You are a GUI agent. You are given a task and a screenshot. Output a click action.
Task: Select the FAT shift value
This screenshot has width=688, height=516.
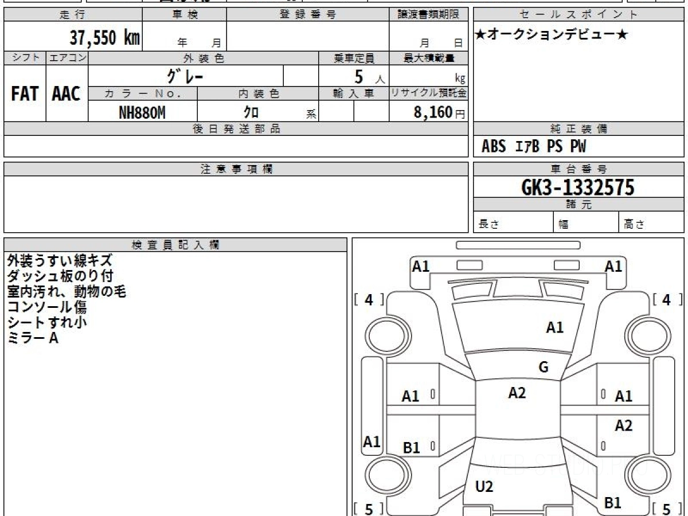pos(25,94)
